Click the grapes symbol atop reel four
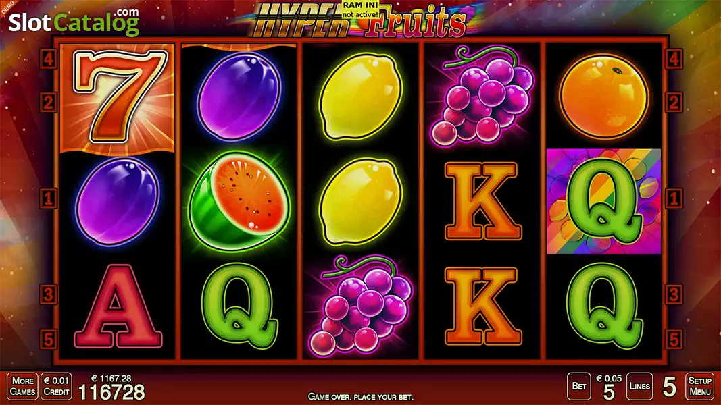This screenshot has height=405, width=721. (x=482, y=96)
